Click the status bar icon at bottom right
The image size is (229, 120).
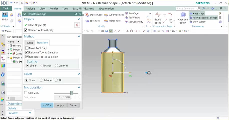218,118
